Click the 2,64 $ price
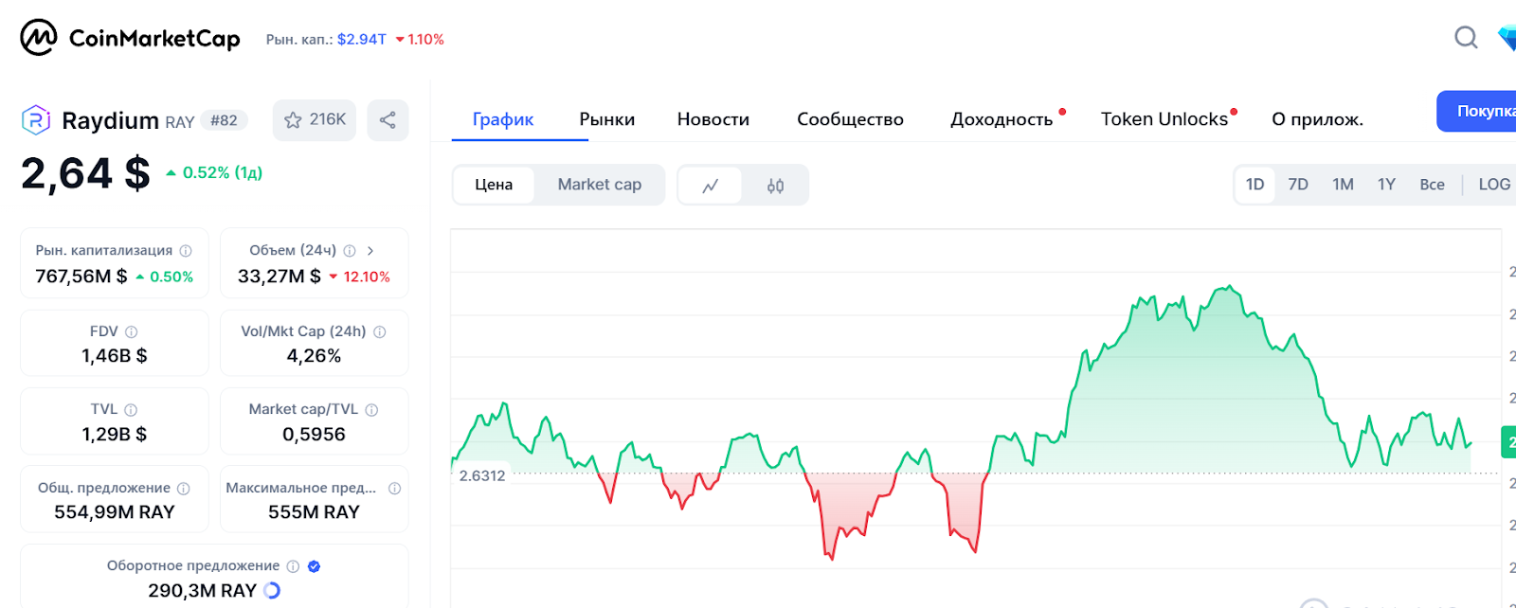 pos(85,173)
